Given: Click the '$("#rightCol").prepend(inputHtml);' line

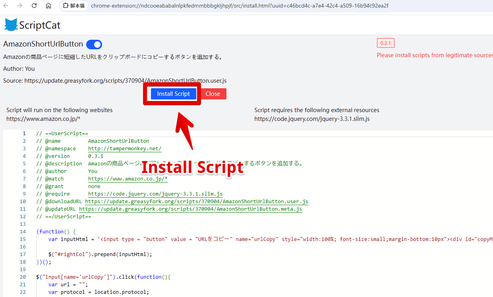Looking at the screenshot, I should tap(100, 254).
